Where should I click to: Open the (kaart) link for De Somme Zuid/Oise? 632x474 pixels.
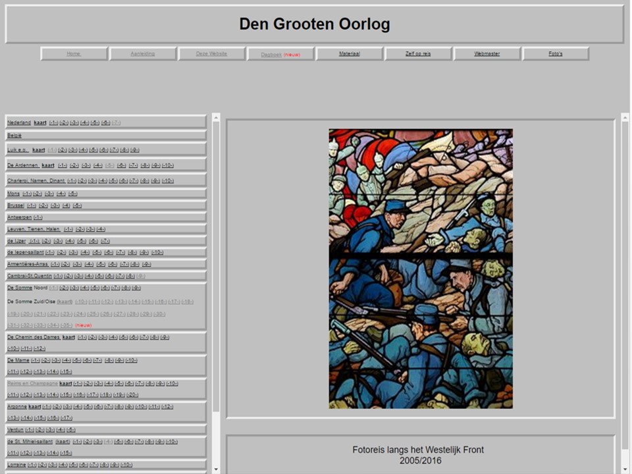coord(65,302)
